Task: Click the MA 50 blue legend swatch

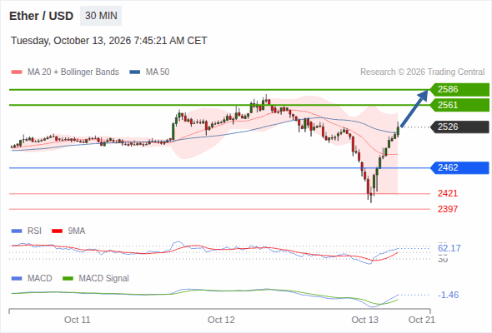Action: [x=135, y=72]
